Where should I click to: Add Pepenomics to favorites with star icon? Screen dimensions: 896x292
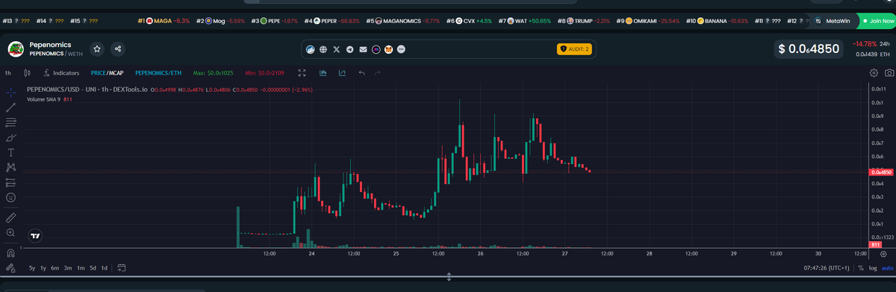97,49
